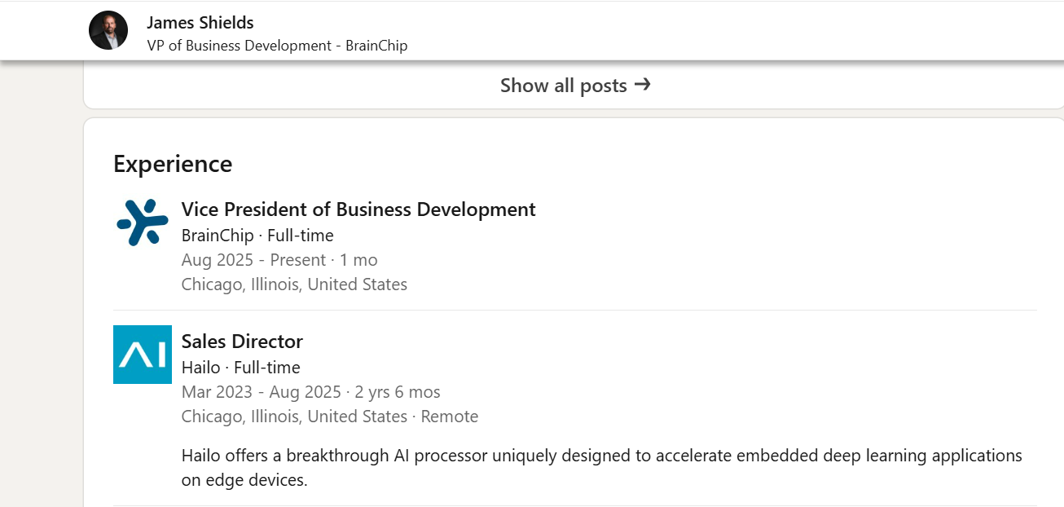Click the 2 yrs 6 mos duration text

pos(398,392)
